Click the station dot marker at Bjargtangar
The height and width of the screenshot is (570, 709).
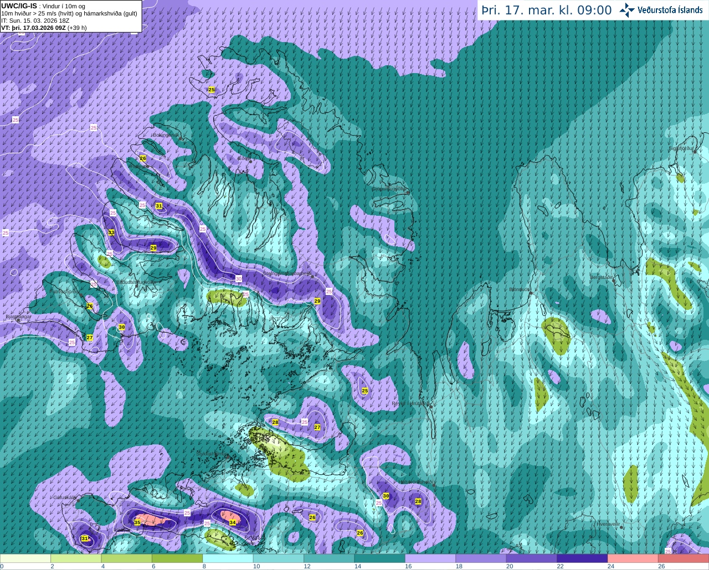click(x=18, y=320)
